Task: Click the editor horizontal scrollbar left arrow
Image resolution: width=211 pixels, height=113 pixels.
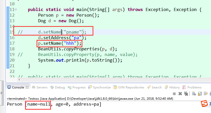Action: (x=19, y=80)
